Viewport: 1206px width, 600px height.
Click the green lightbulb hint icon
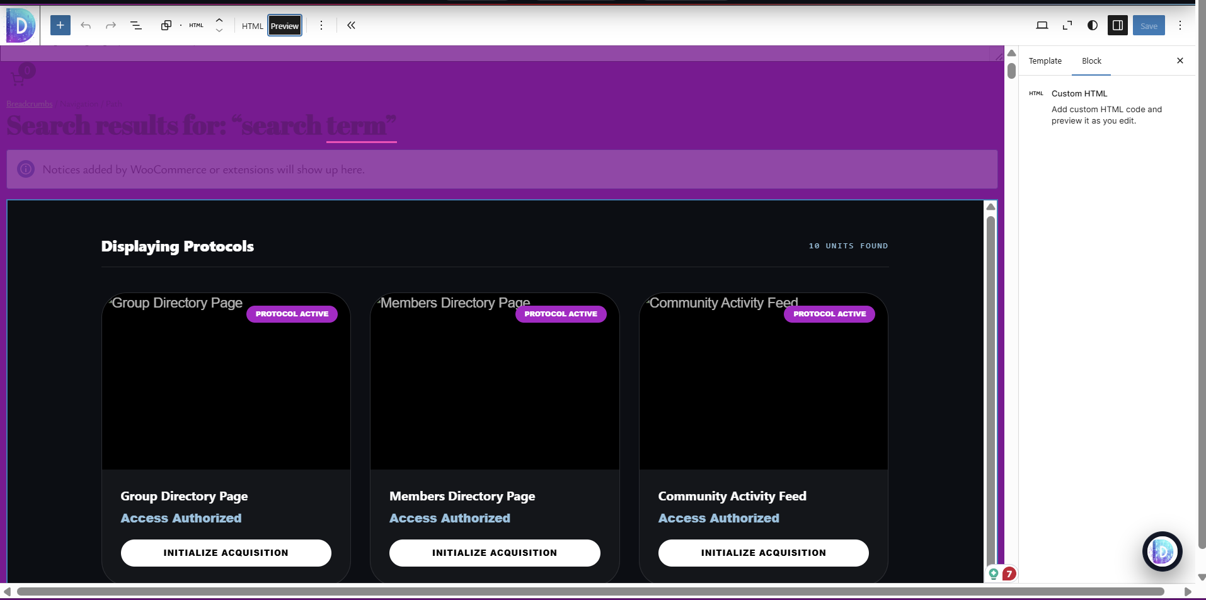994,574
